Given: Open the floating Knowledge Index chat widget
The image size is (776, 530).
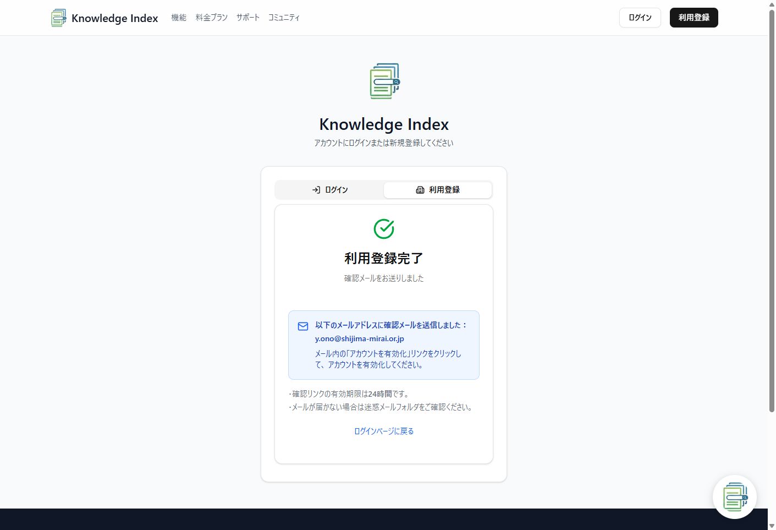Looking at the screenshot, I should tap(735, 497).
